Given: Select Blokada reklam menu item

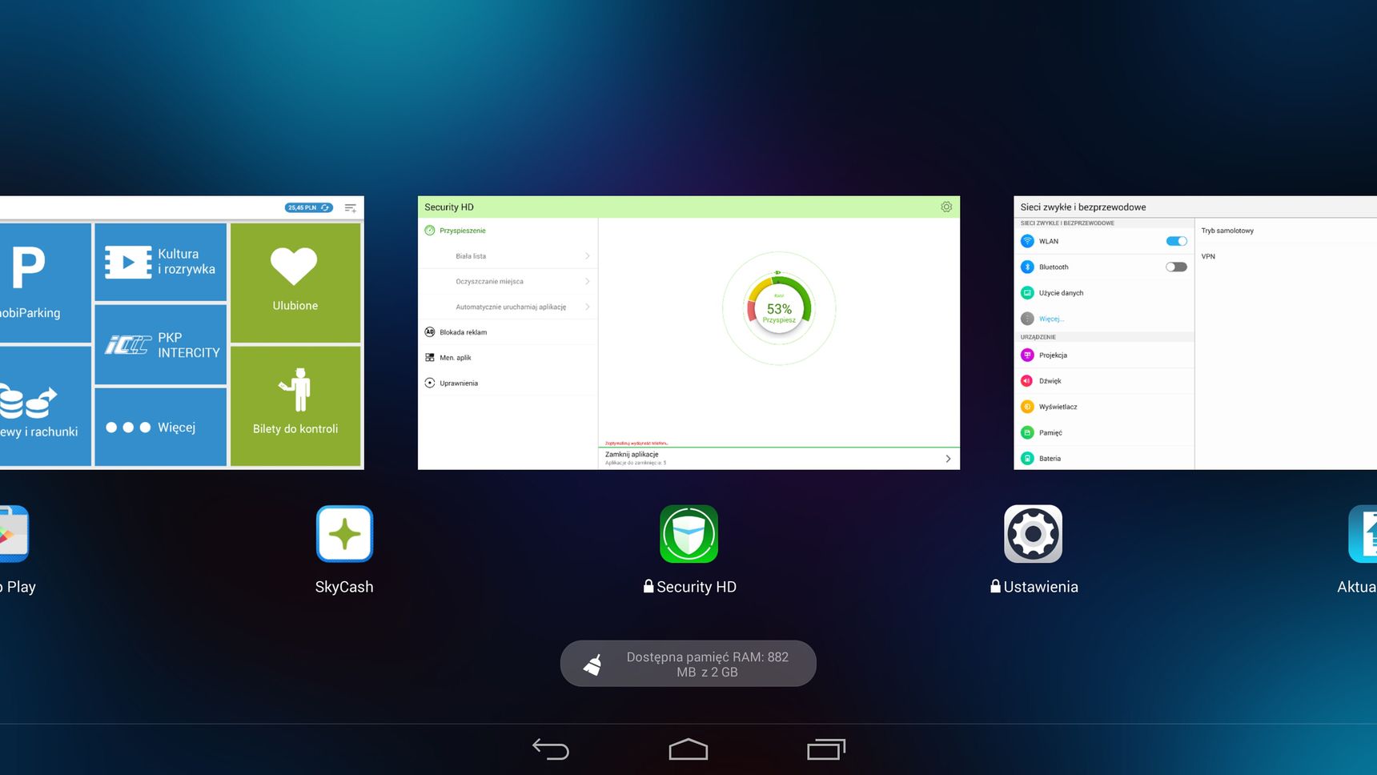Looking at the screenshot, I should 508,332.
